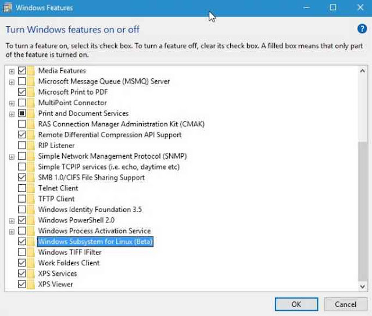Expand the Media Features tree node
Image resolution: width=372 pixels, height=316 pixels.
12,71
